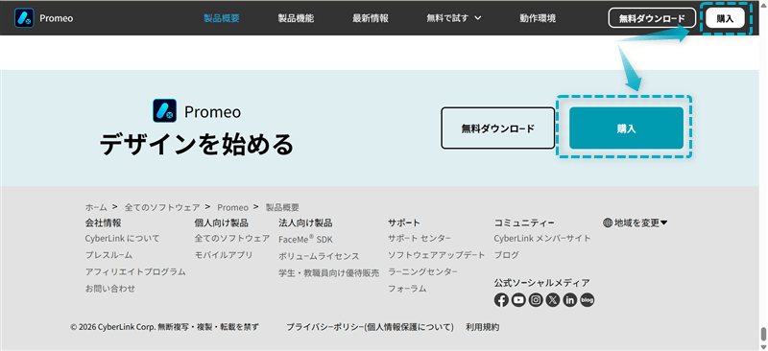Screen dimensions: 768x351
Task: Open the モバイルアプリ link
Action: point(224,255)
